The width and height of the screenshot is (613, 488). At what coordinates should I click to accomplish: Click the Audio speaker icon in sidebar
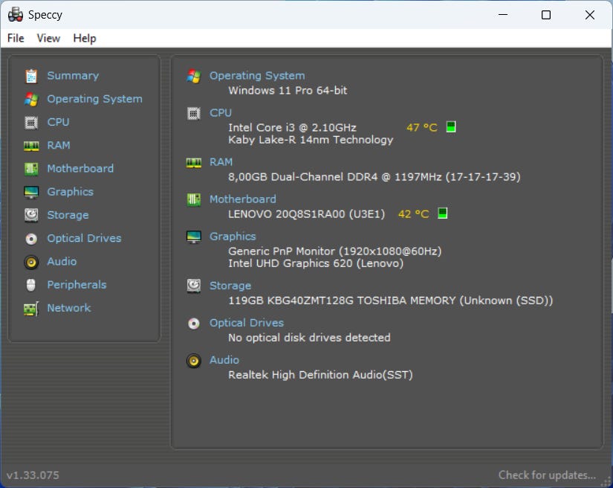pyautogui.click(x=31, y=262)
